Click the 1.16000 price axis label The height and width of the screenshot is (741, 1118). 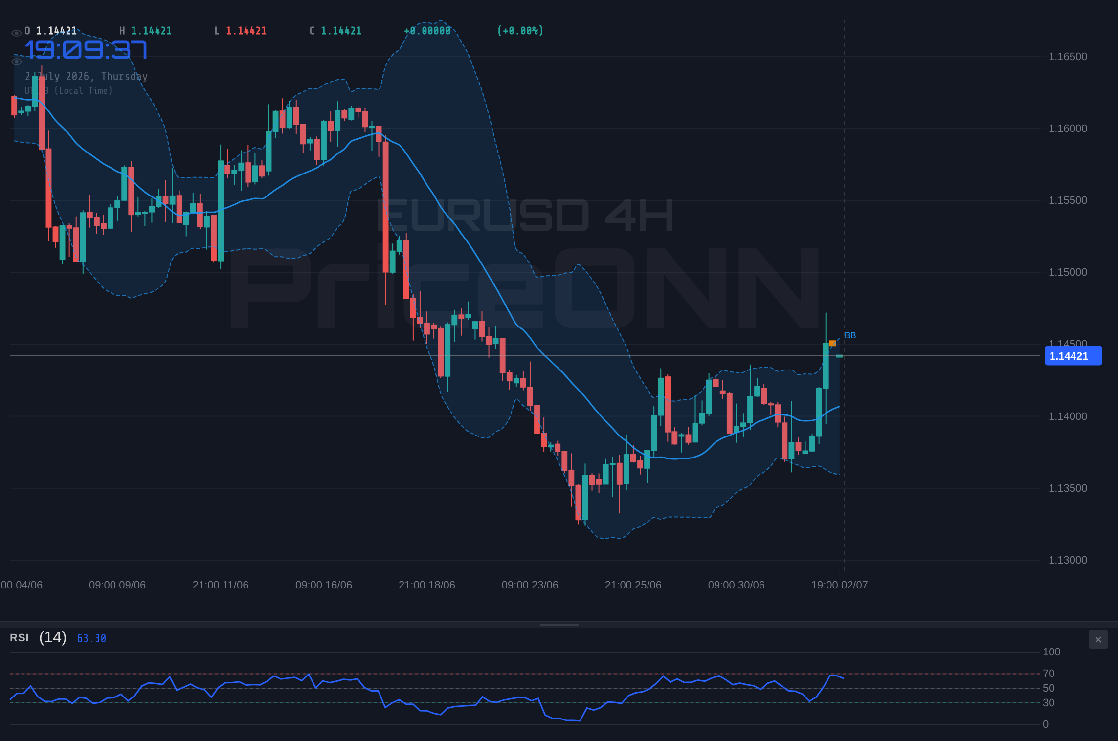[1068, 129]
